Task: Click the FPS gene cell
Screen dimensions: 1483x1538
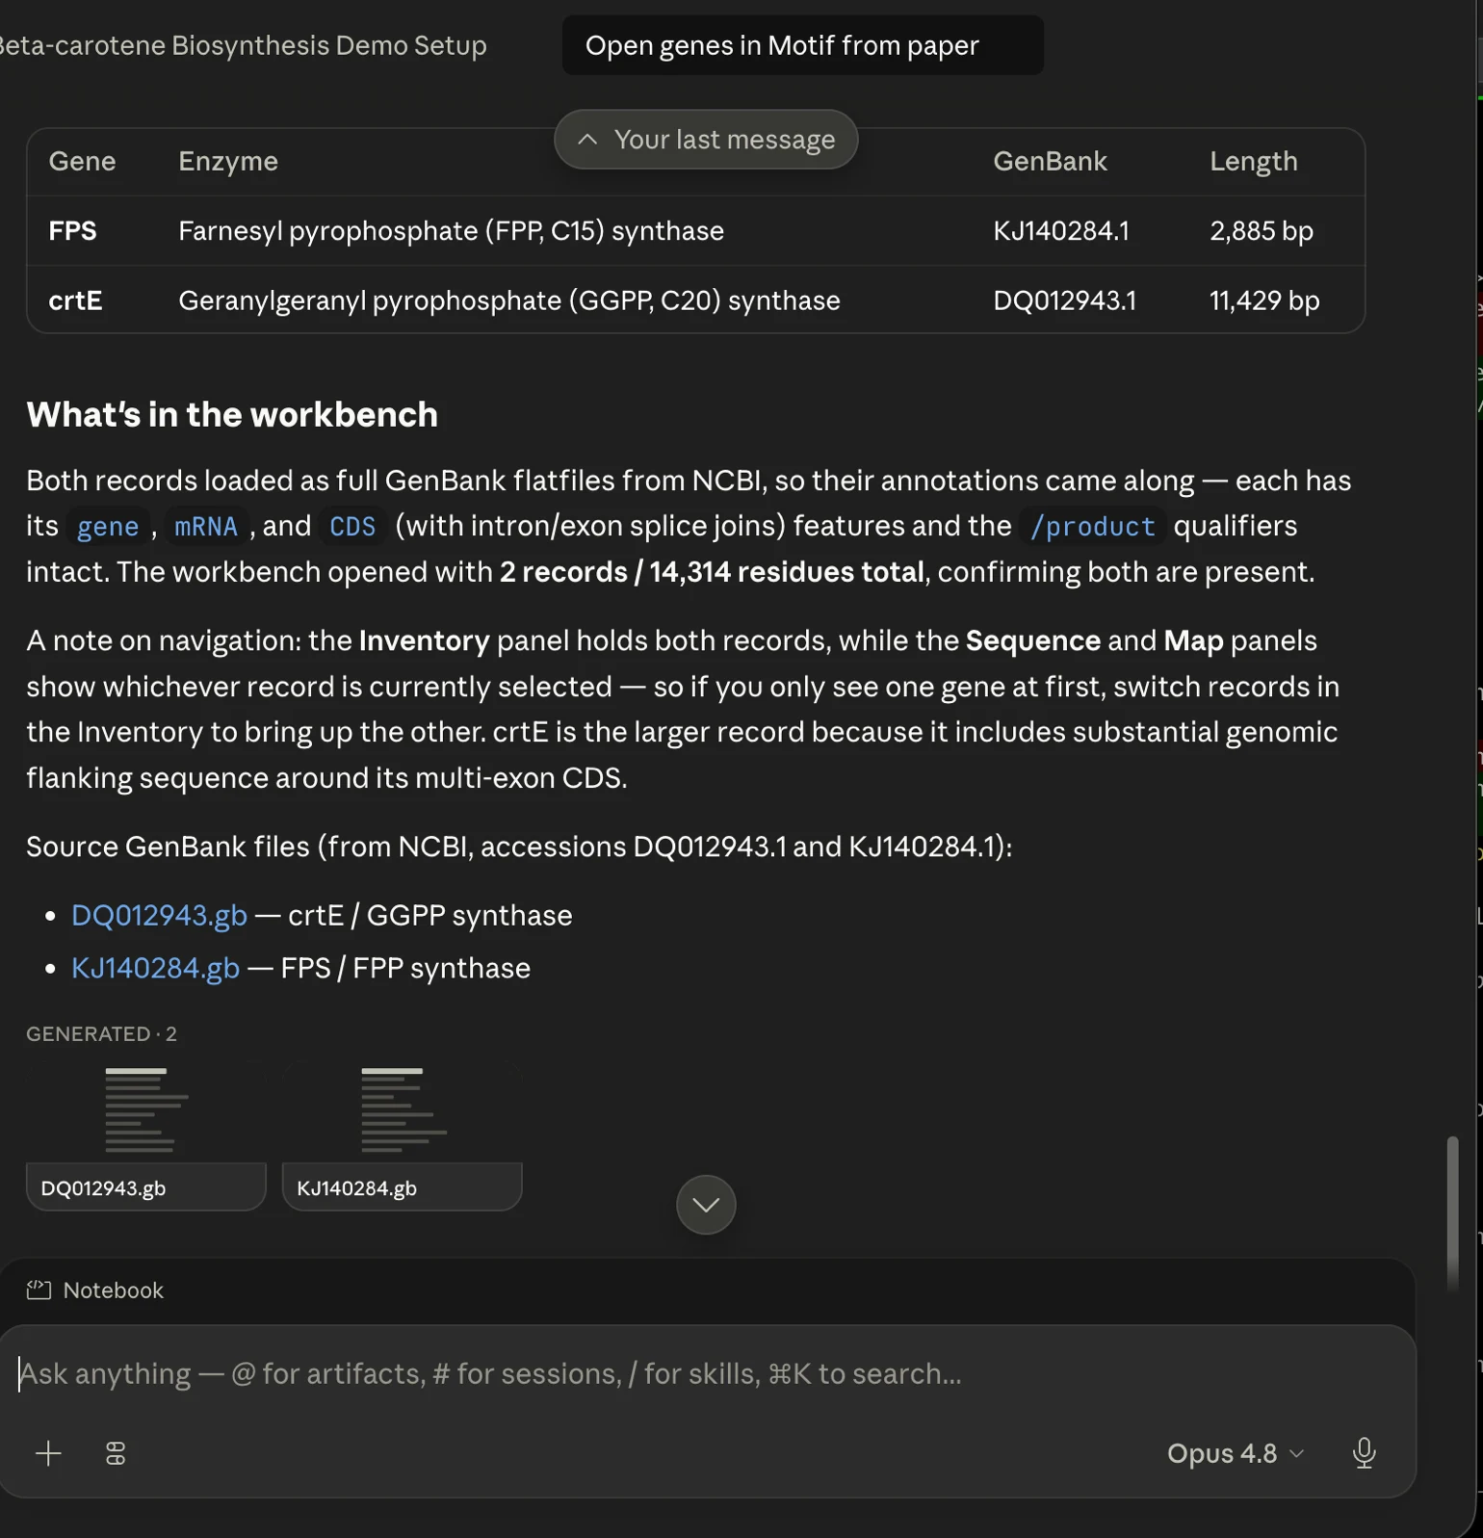Action: (73, 231)
